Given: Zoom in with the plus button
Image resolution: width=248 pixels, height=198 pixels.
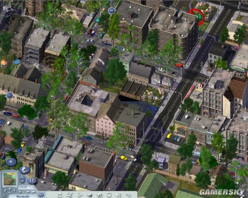Looking at the screenshot, I should click(x=10, y=189).
